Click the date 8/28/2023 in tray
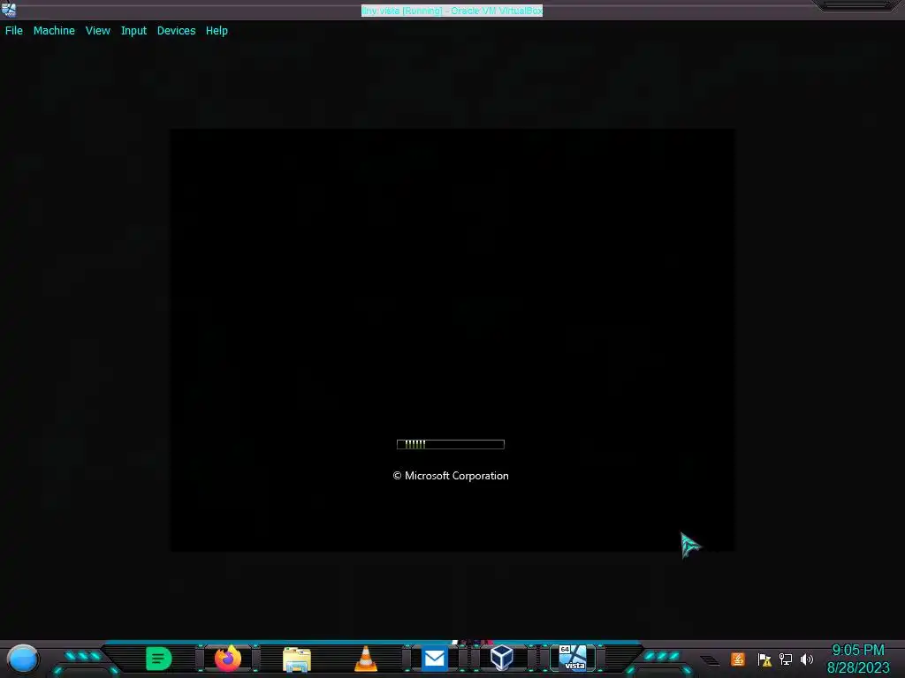Viewport: 905px width, 678px height. click(857, 667)
